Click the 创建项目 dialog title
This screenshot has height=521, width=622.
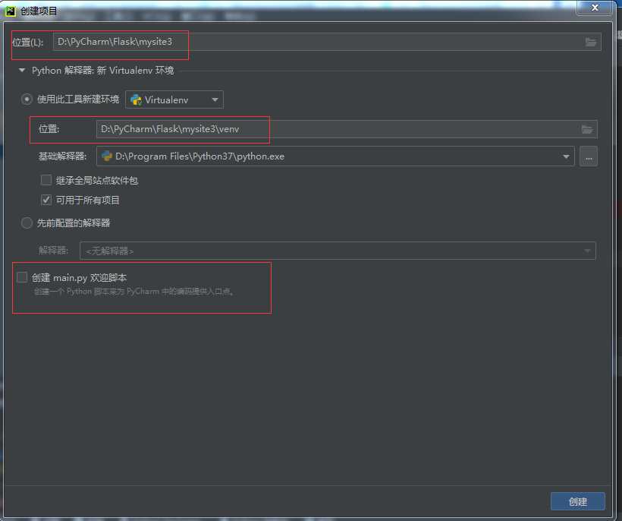pos(39,11)
